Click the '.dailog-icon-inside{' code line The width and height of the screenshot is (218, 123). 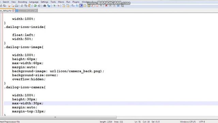click(25, 27)
